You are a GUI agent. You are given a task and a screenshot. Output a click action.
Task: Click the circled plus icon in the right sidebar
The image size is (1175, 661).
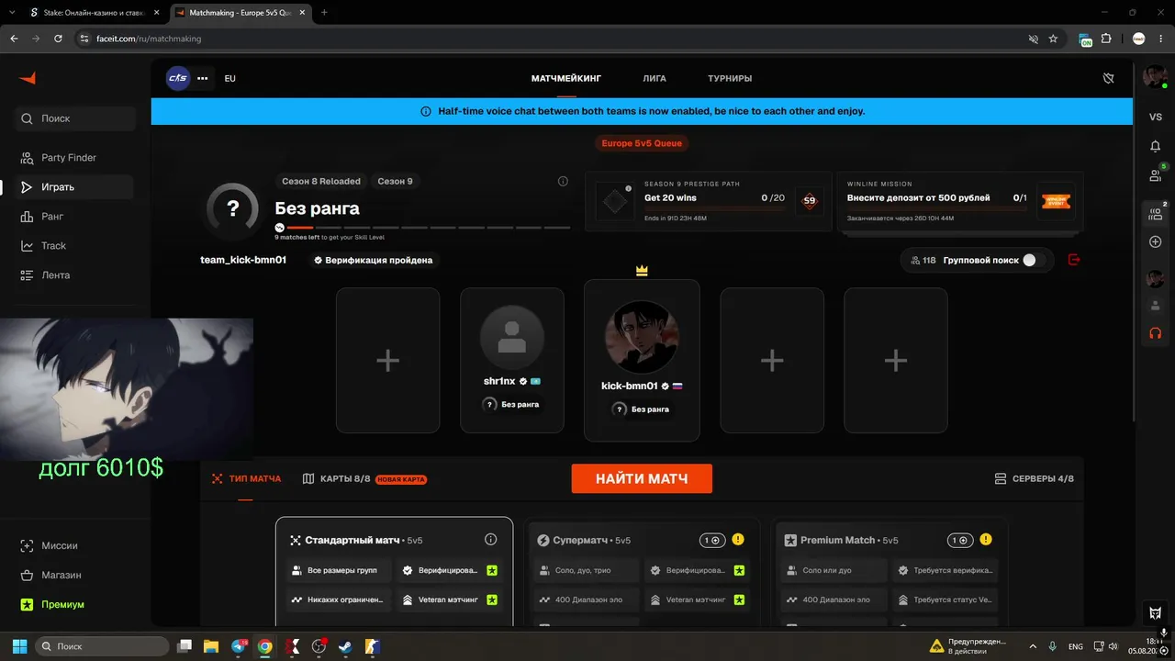coord(1156,241)
